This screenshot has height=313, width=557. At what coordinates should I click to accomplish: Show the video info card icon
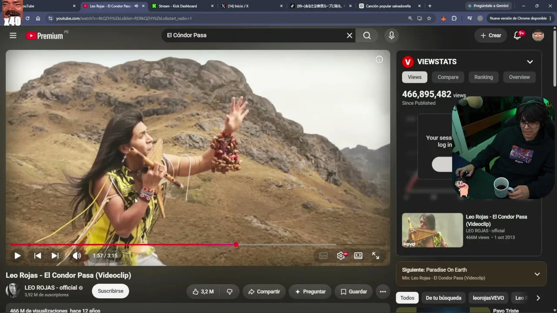coord(379,60)
